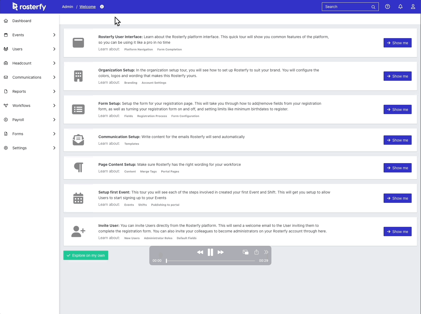Viewport: 421px width, 314px height.
Task: Click the Page Content Setup paragraph icon
Action: 79,167
